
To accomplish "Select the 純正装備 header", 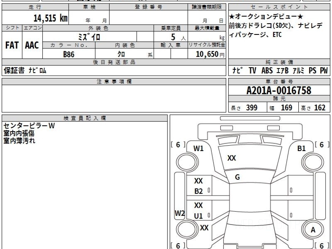I will point(279,62).
